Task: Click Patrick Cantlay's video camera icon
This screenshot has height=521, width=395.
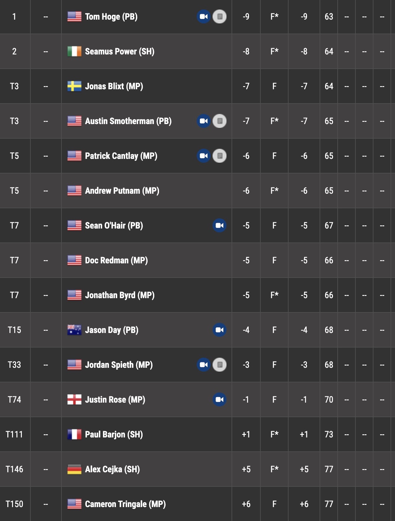Action: 204,156
